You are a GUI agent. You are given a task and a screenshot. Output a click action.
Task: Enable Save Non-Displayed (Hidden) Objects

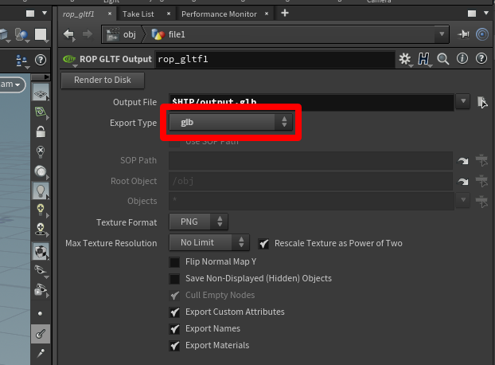click(x=174, y=279)
